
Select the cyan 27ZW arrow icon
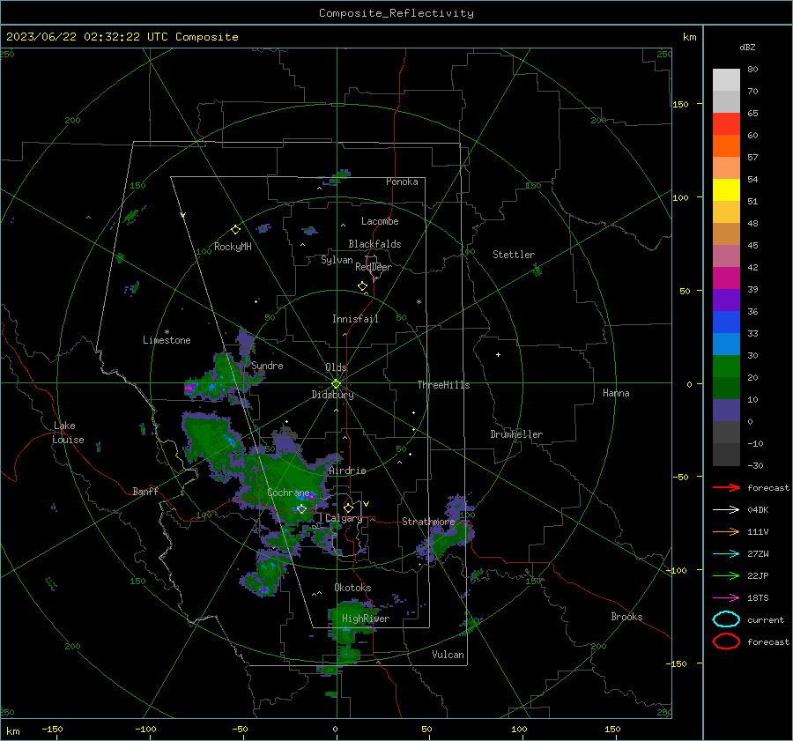click(726, 554)
